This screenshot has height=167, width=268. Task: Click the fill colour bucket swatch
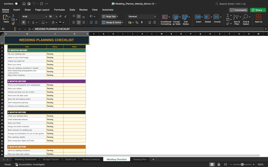[x=53, y=22]
